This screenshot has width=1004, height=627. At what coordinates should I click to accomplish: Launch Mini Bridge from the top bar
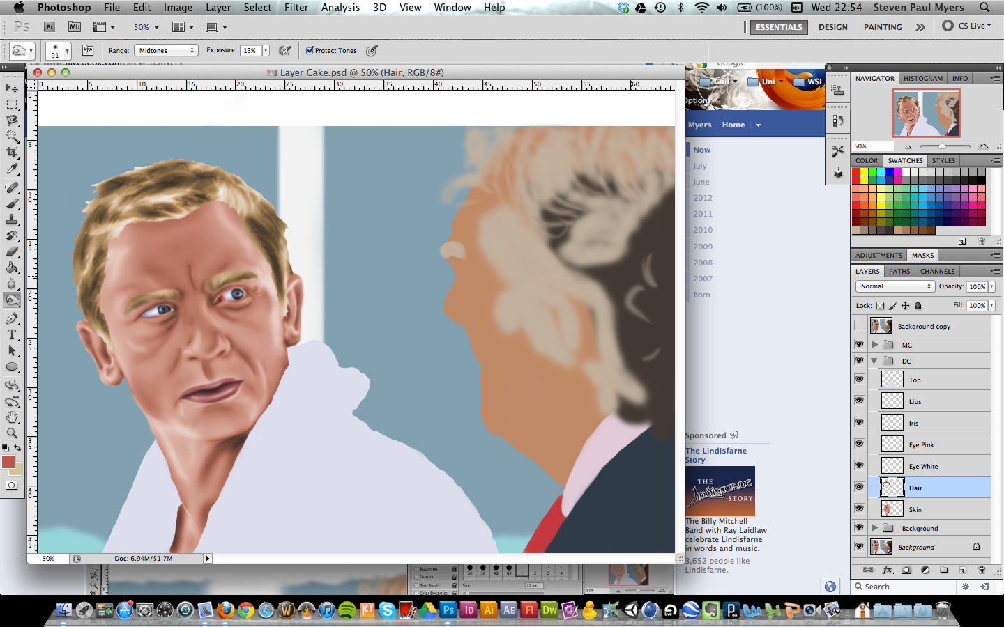(x=75, y=27)
